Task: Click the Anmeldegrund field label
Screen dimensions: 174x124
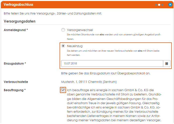Action: pyautogui.click(x=16, y=30)
